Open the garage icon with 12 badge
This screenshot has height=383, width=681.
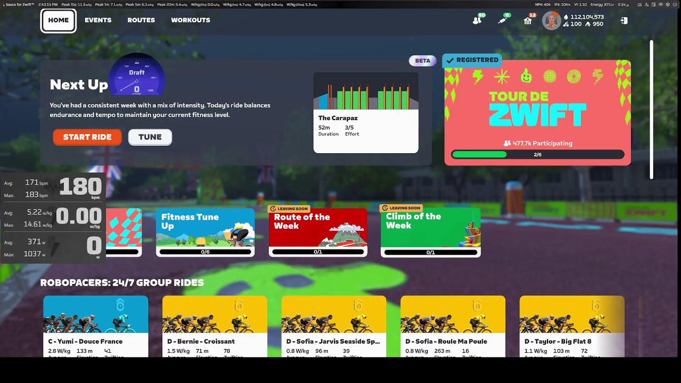coord(528,20)
